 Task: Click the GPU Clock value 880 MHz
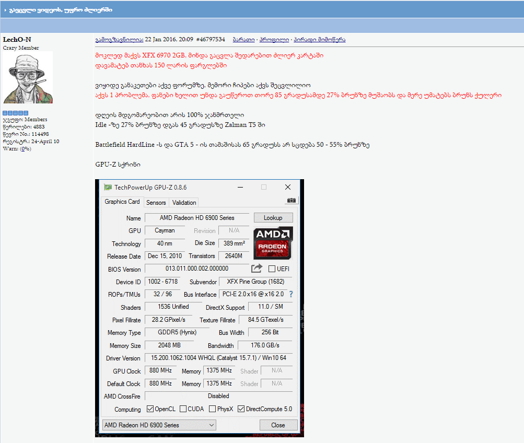(160, 370)
